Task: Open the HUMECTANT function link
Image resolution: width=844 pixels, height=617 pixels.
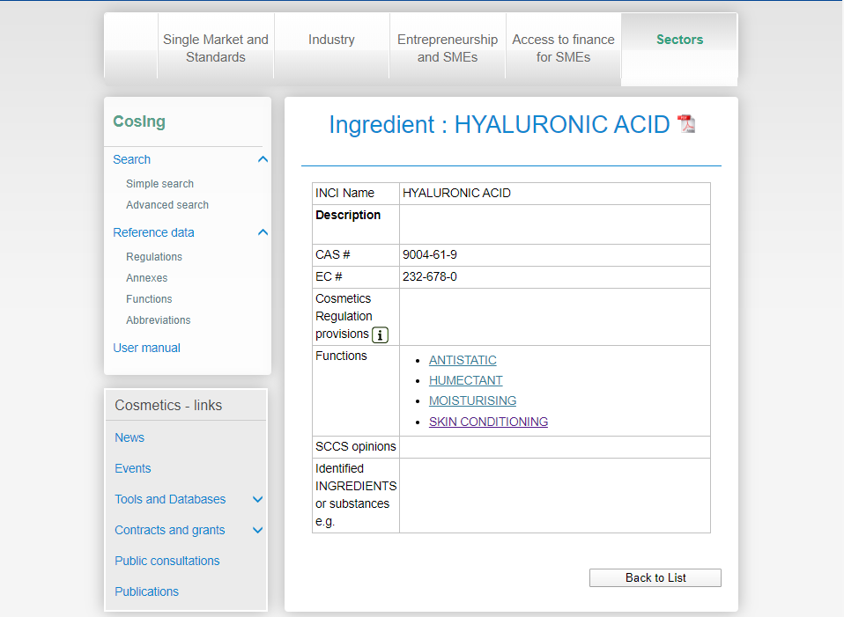Action: coord(465,380)
